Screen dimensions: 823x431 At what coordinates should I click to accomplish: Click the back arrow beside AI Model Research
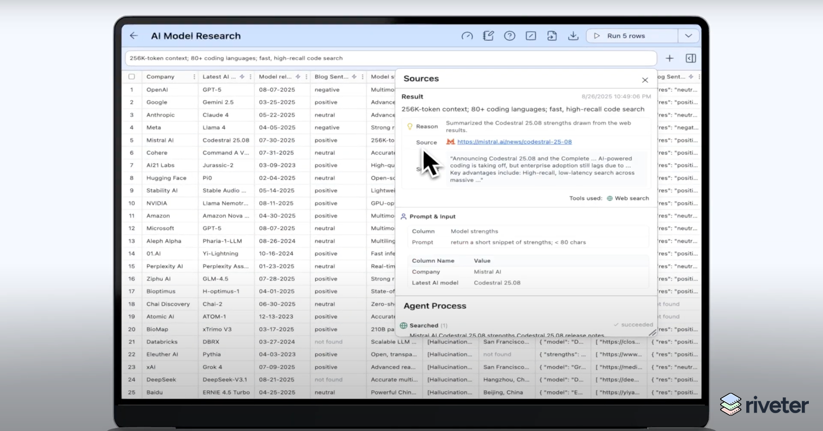click(x=134, y=36)
